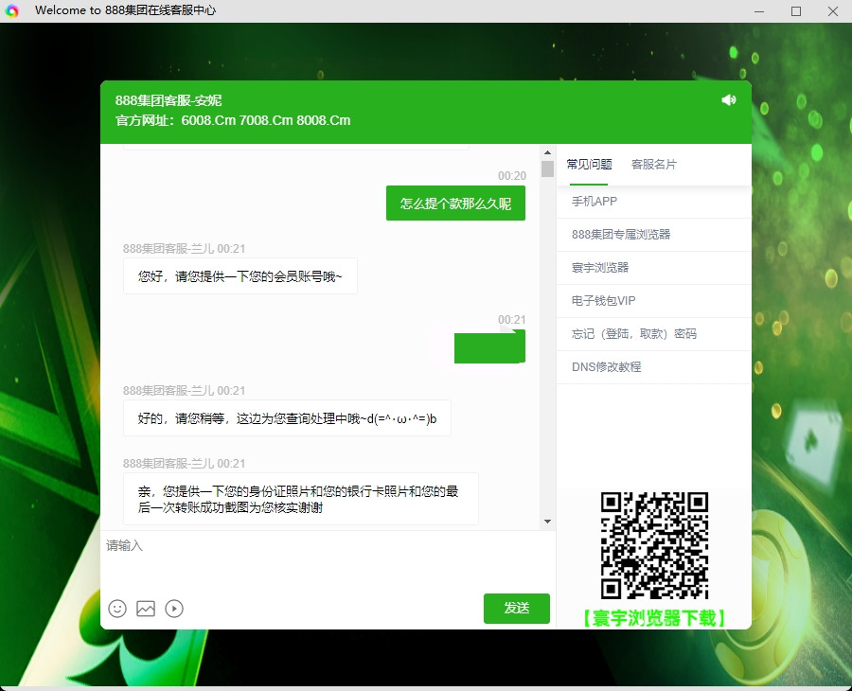
Task: Click the 亲，您提供一下您的身份证照片 message
Action: (300, 499)
